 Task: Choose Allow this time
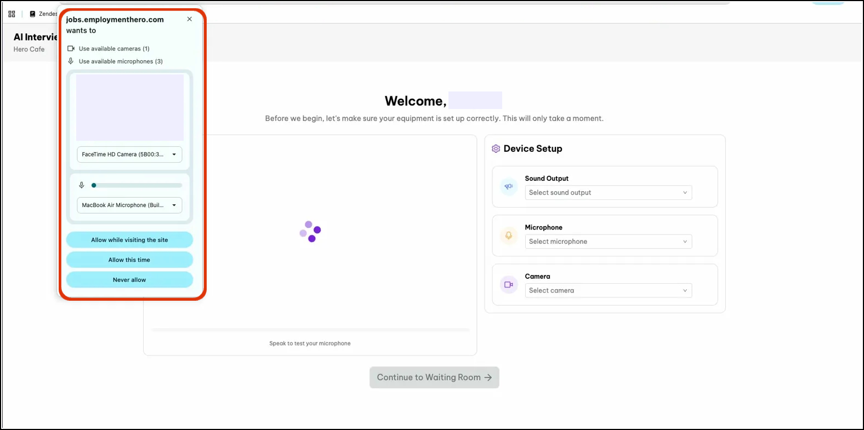point(129,260)
